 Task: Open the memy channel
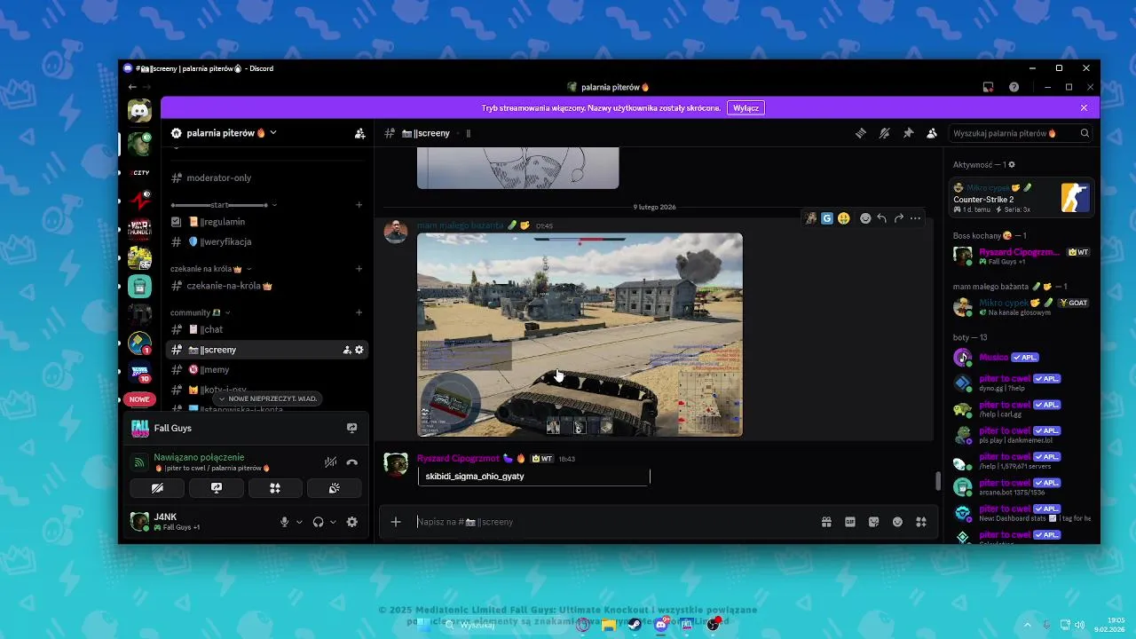point(266,369)
